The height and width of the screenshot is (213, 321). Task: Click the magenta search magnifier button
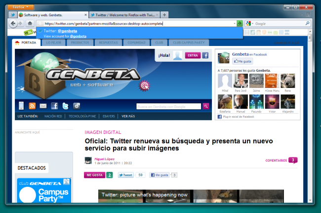[x=206, y=106]
